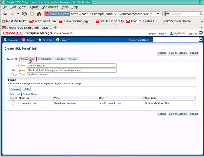204x157 pixels.
Task: Tick the checkbox for hr.example.com target
Action: click(13, 103)
